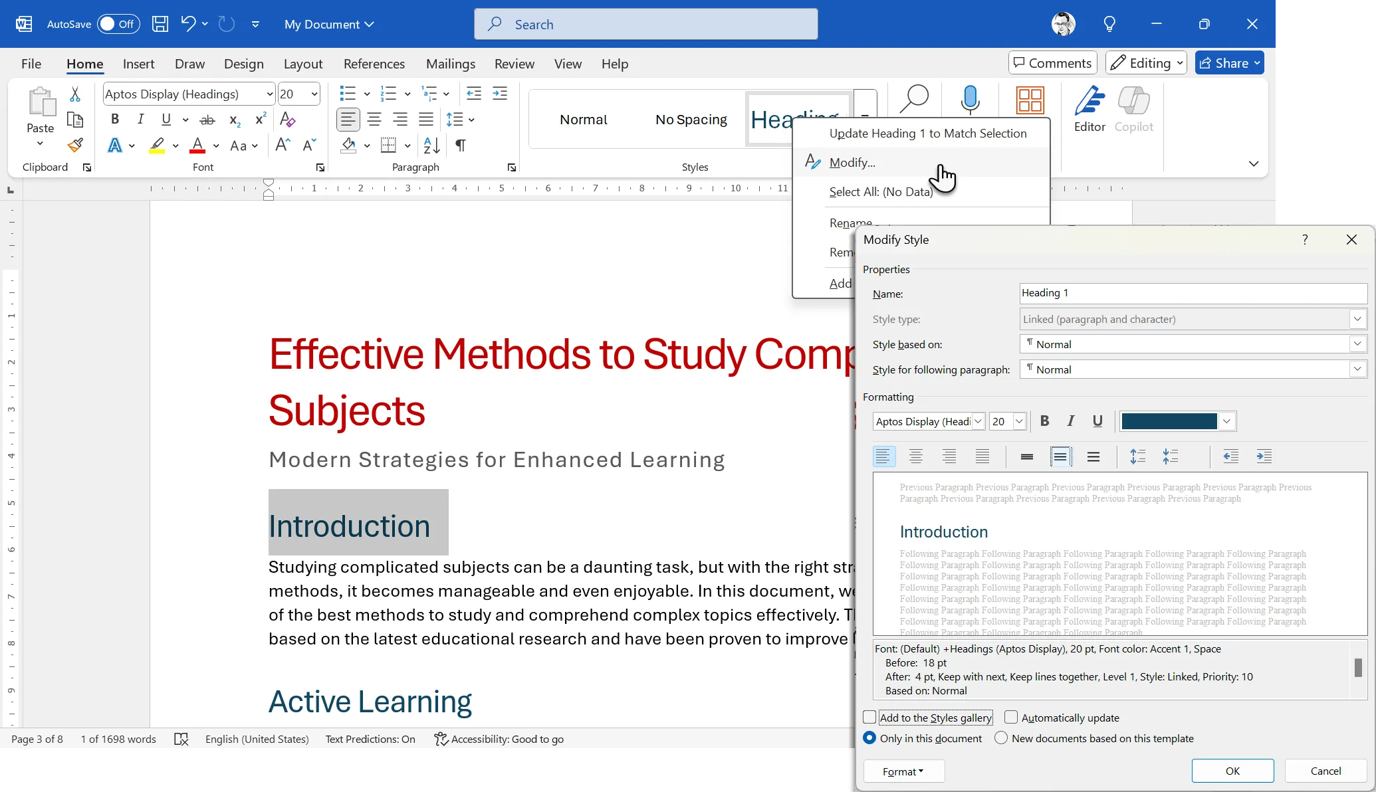Choose Update Heading 1 to Match Selection
This screenshot has width=1376, height=792.
pos(927,133)
